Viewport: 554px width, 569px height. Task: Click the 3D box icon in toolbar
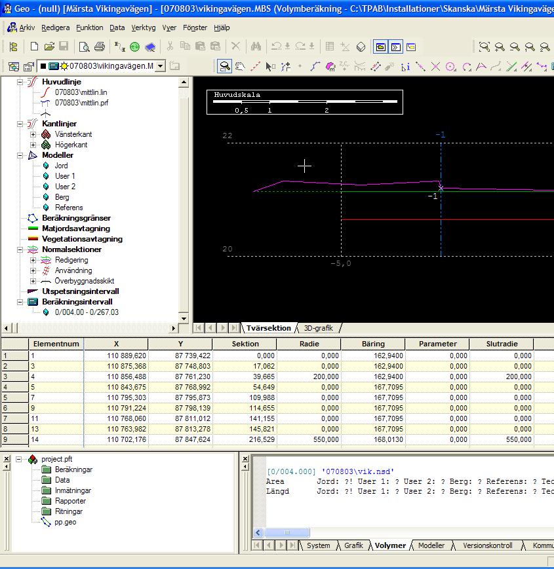pyautogui.click(x=361, y=46)
